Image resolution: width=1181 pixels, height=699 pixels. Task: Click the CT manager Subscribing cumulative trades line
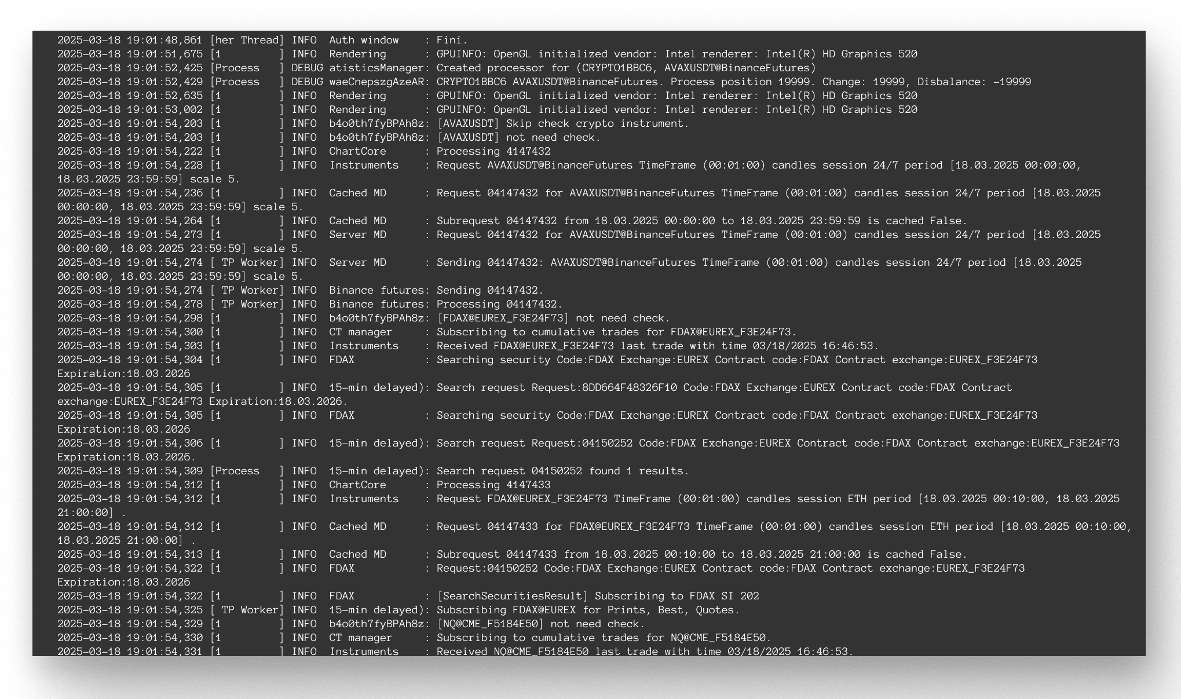point(521,332)
